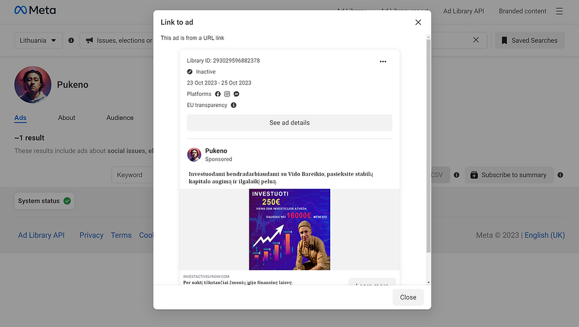Open the Privacy footer link
This screenshot has height=327, width=579.
click(91, 235)
